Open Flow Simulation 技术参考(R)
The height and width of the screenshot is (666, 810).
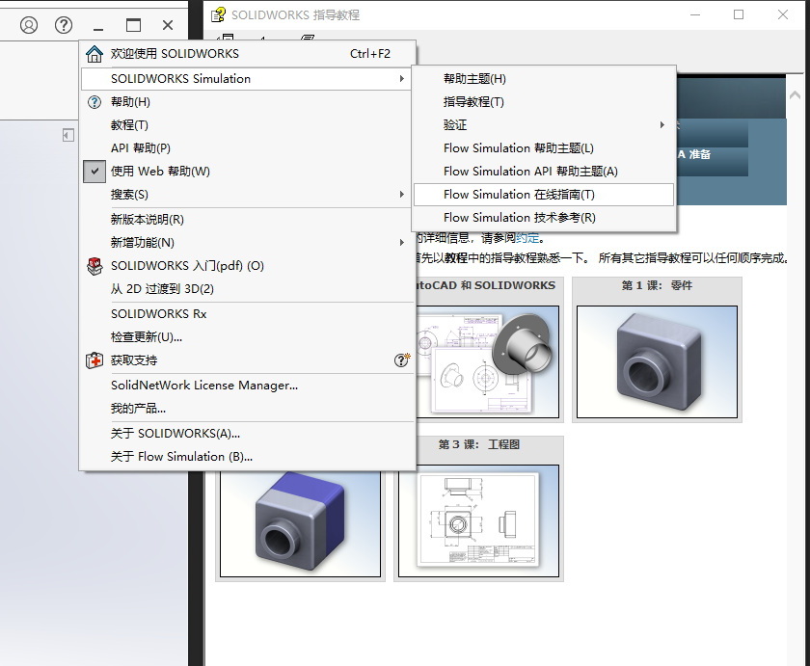point(544,218)
